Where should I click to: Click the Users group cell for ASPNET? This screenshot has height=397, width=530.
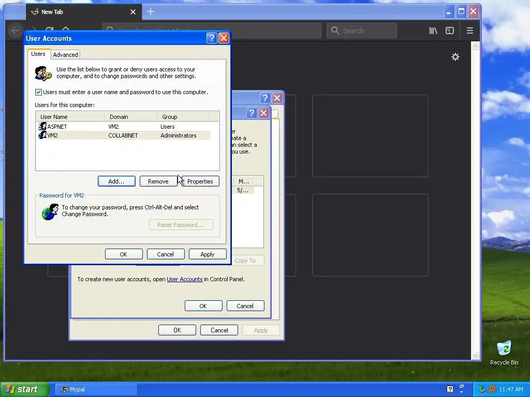pyautogui.click(x=168, y=127)
